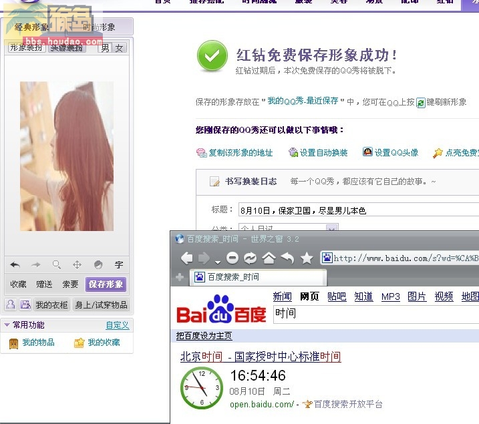Click the site favicon in the browser address bar
479x424 pixels.
click(x=327, y=258)
